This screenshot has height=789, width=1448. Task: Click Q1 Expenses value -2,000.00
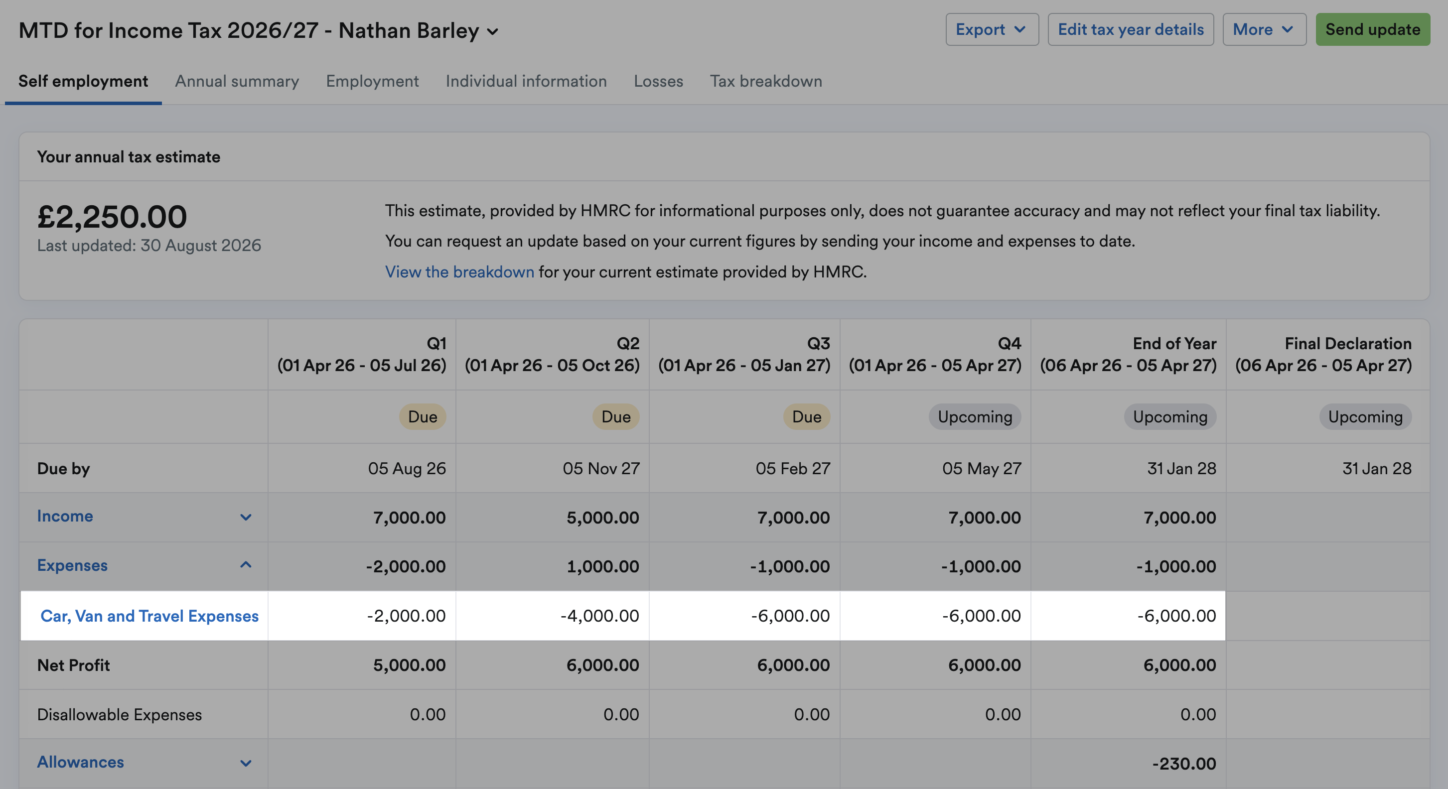click(406, 566)
